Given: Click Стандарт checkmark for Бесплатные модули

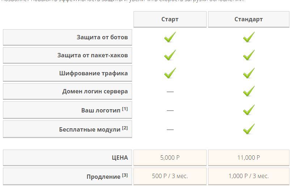Looking at the screenshot, I should 249,129.
